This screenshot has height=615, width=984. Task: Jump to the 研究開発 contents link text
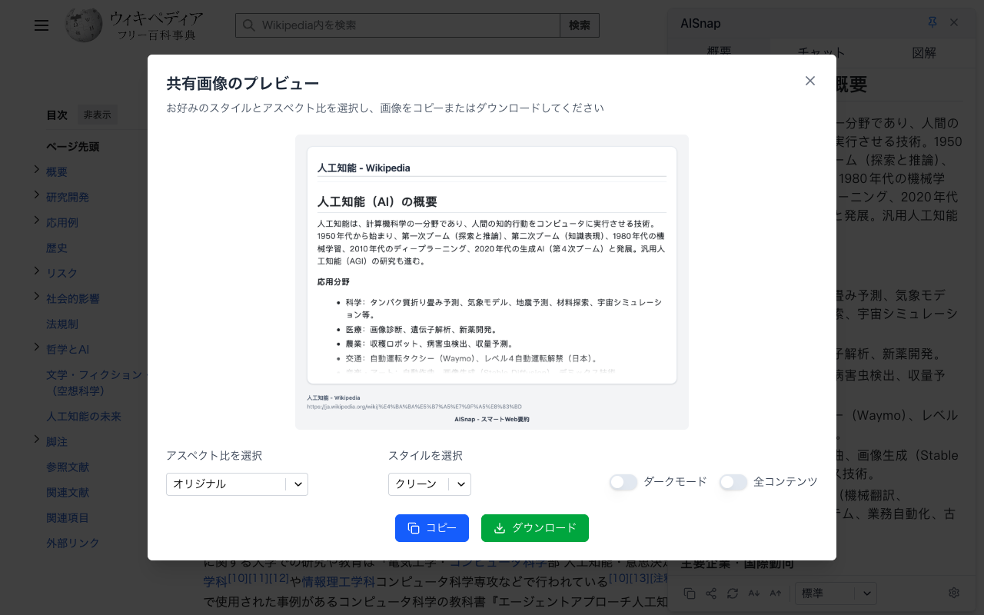(68, 198)
